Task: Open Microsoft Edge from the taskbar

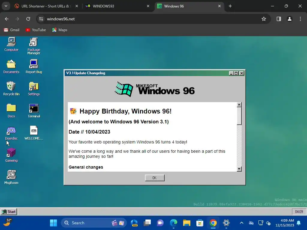Action: [x=174, y=223]
